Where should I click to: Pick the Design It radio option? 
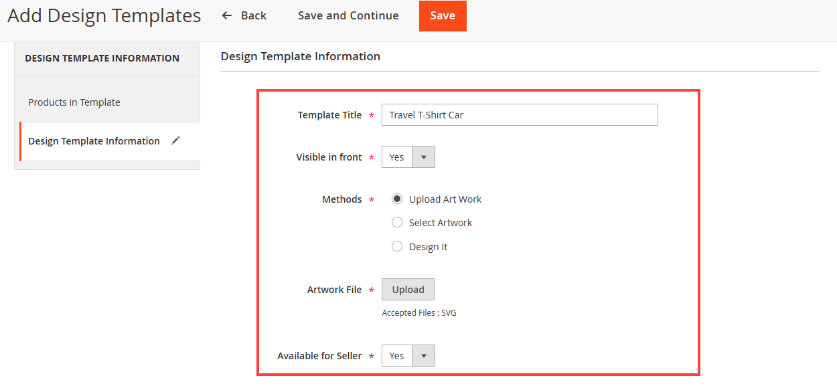click(397, 247)
